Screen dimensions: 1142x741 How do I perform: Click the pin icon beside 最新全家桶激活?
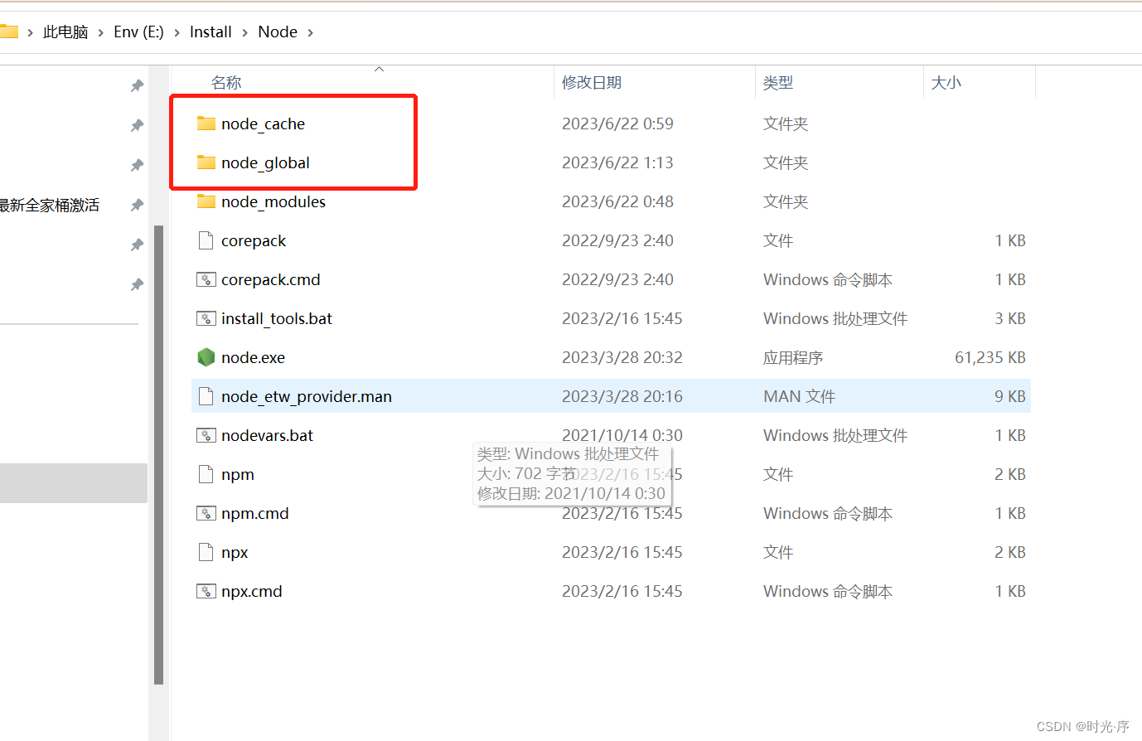pyautogui.click(x=138, y=205)
